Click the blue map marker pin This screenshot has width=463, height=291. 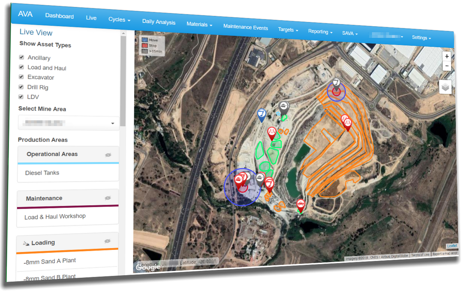[261, 114]
